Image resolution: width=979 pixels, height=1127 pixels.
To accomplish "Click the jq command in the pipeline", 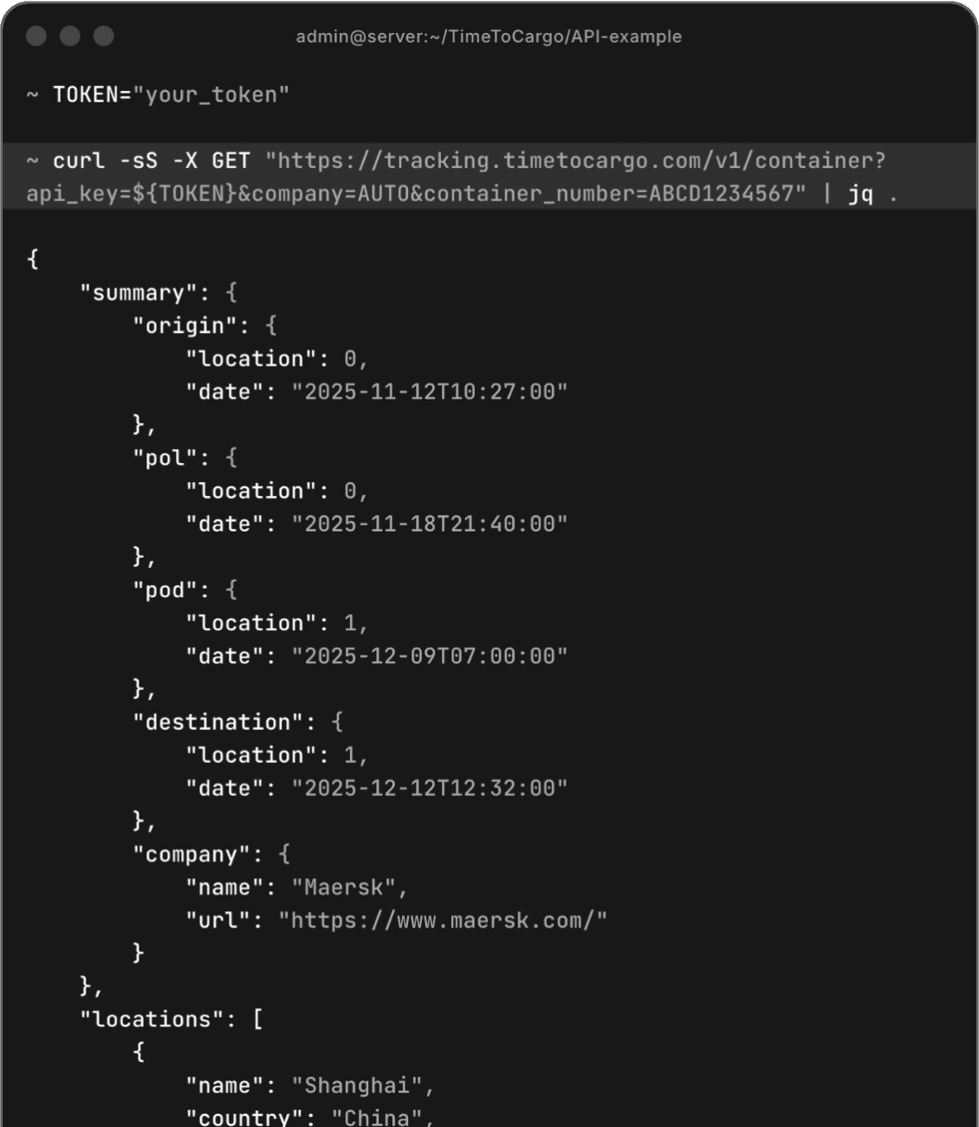I will point(860,193).
